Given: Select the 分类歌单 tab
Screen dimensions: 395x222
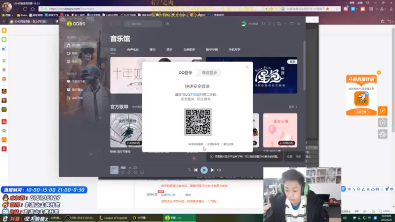Looking at the screenshot, I should pos(189,50).
